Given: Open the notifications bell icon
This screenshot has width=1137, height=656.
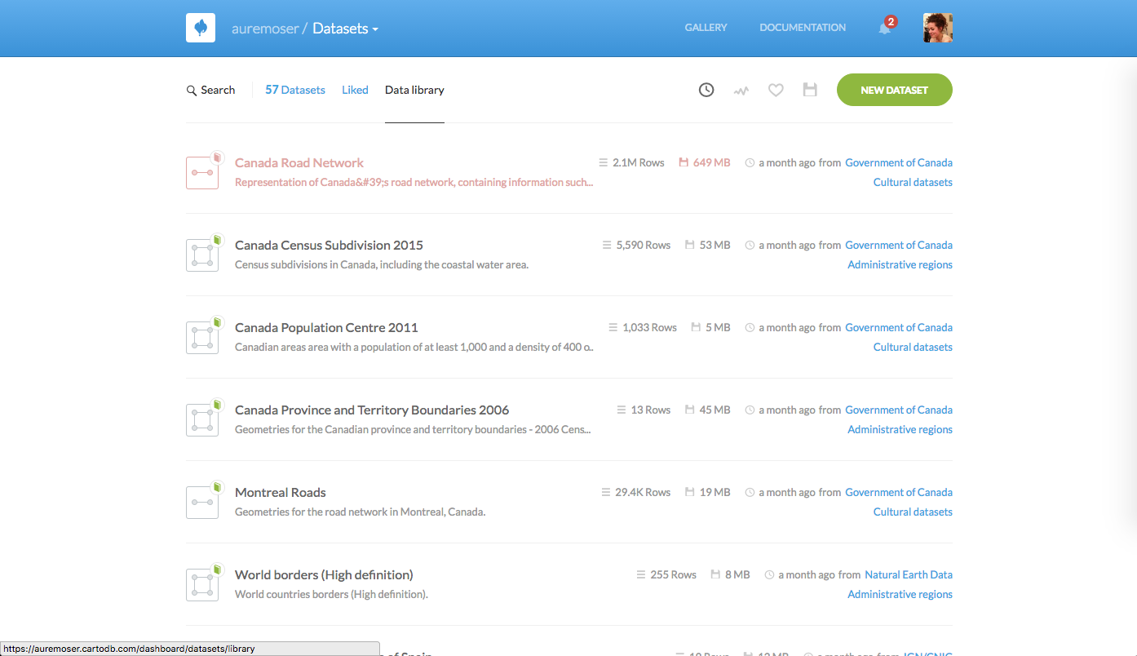Looking at the screenshot, I should pos(885,28).
